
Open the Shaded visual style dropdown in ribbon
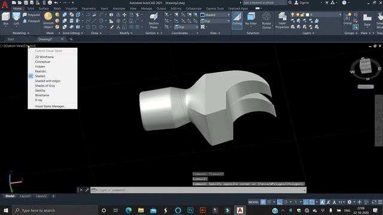pos(215,15)
